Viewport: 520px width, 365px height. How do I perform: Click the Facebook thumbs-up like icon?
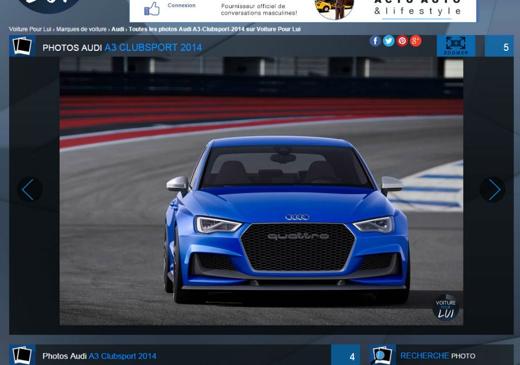click(x=152, y=9)
